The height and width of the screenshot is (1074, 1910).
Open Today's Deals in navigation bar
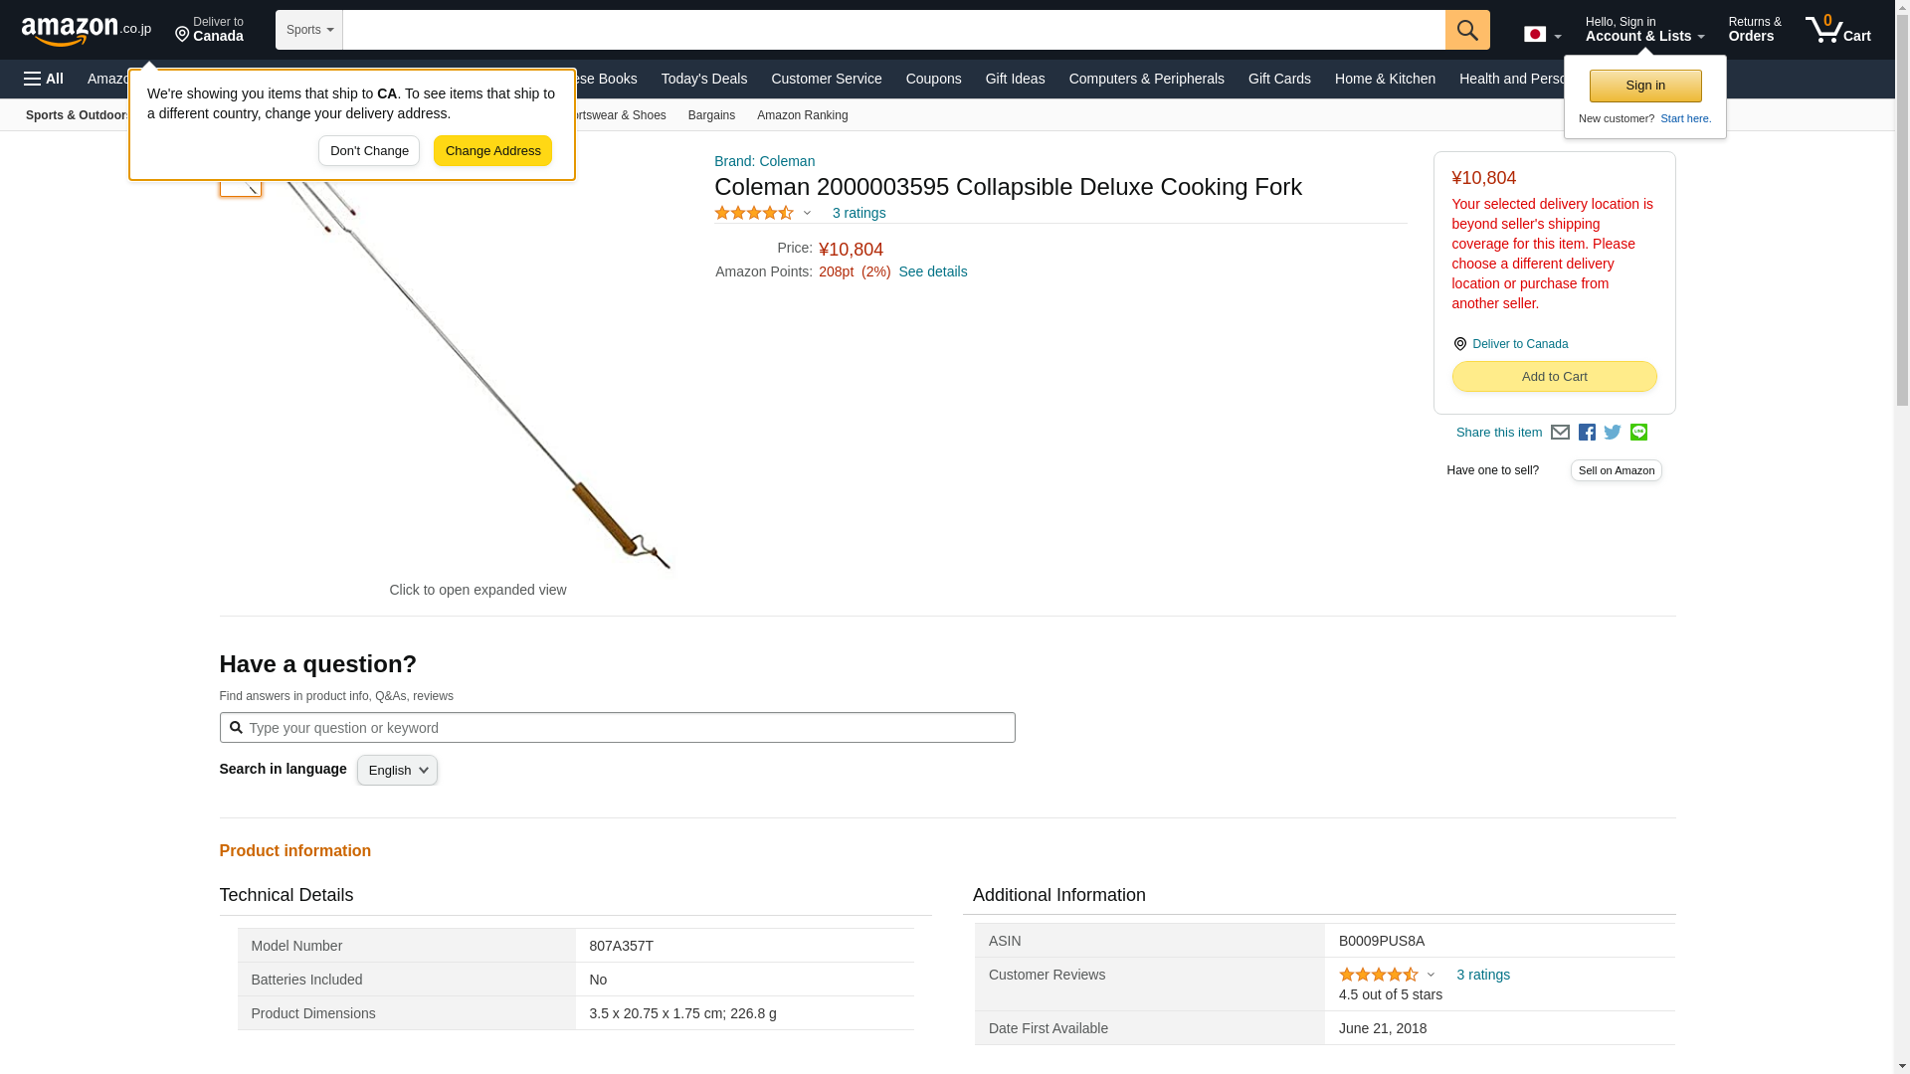click(x=703, y=79)
